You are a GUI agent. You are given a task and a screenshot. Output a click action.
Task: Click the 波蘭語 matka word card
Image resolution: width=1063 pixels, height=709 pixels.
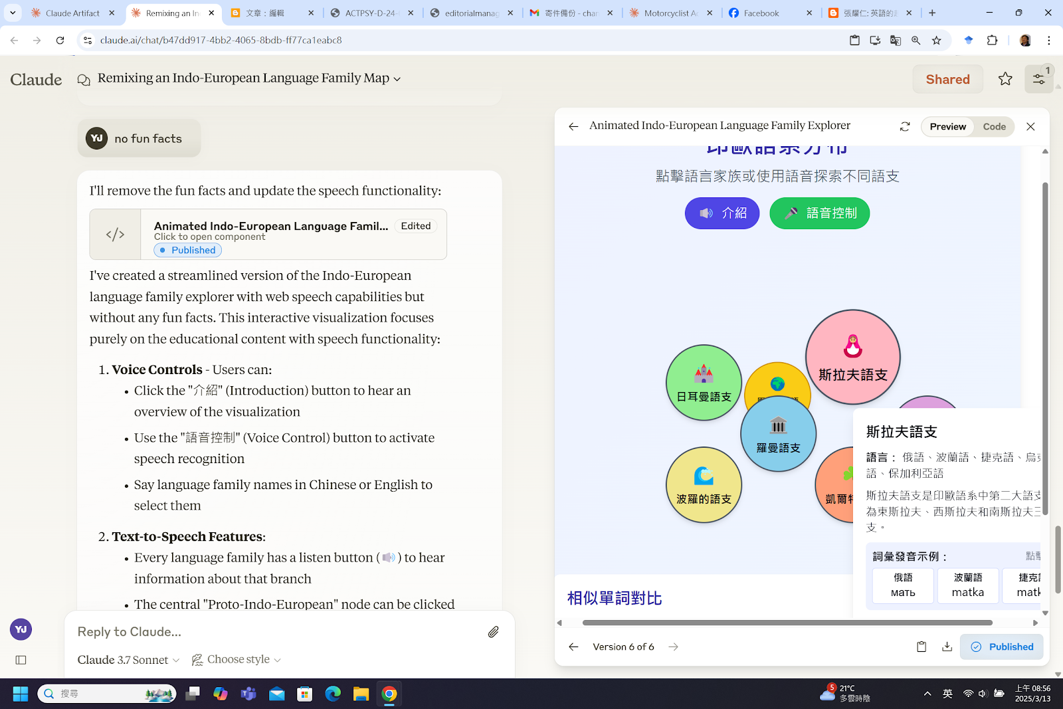tap(968, 585)
